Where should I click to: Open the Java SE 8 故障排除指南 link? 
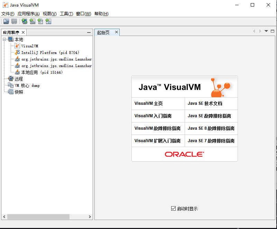coord(211,128)
